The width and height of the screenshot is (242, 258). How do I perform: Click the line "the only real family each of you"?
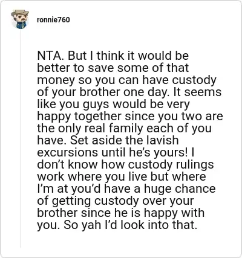(124, 128)
